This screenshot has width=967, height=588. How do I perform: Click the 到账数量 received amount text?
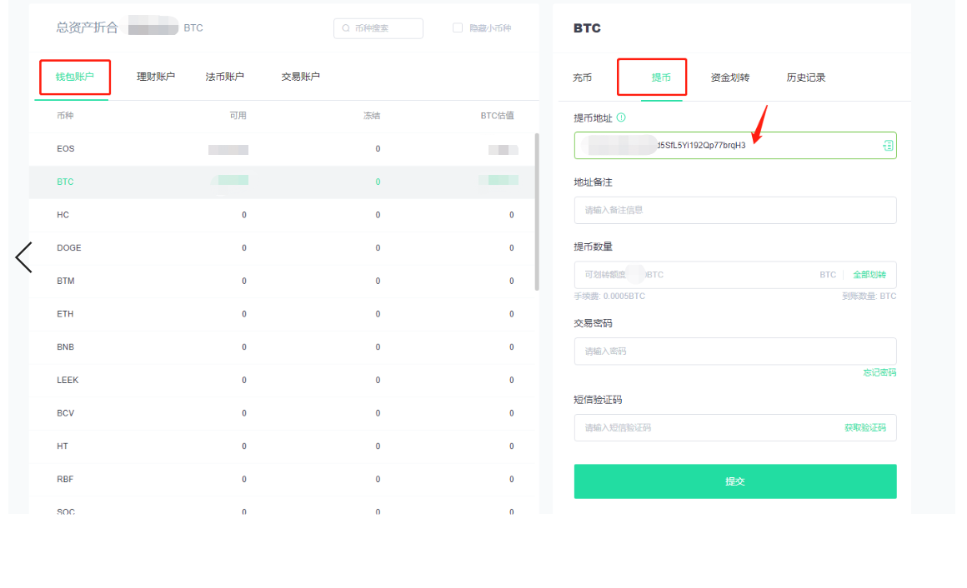click(x=869, y=296)
